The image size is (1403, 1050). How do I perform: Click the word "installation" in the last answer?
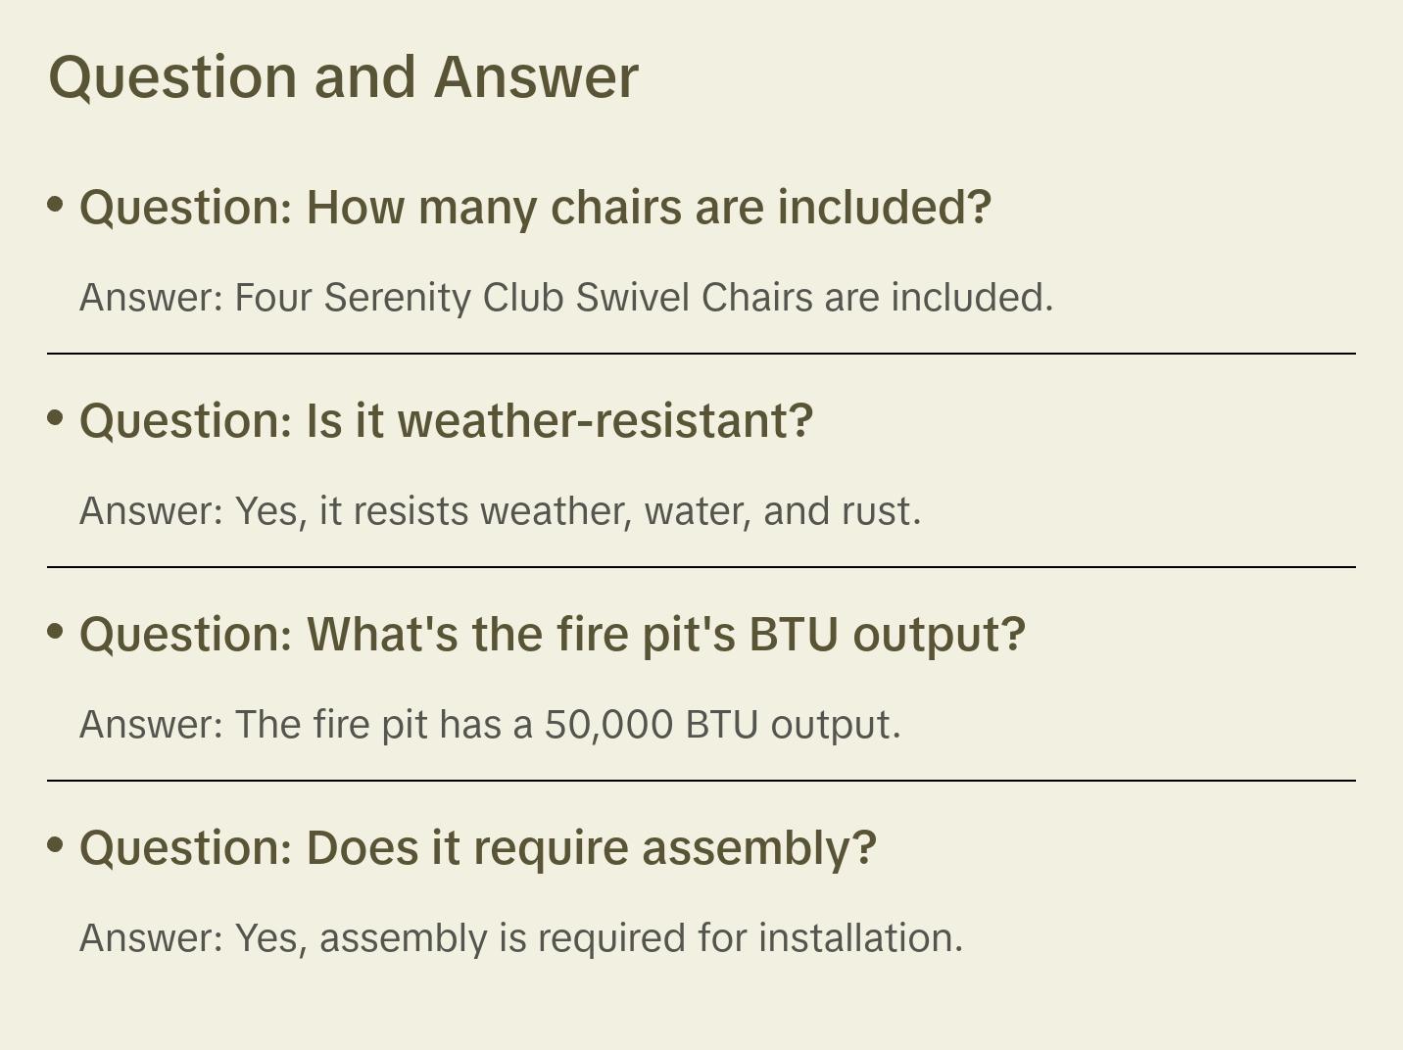pos(858,938)
